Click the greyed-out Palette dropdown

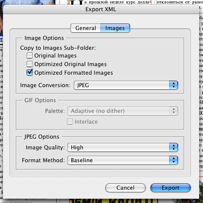tap(123, 111)
